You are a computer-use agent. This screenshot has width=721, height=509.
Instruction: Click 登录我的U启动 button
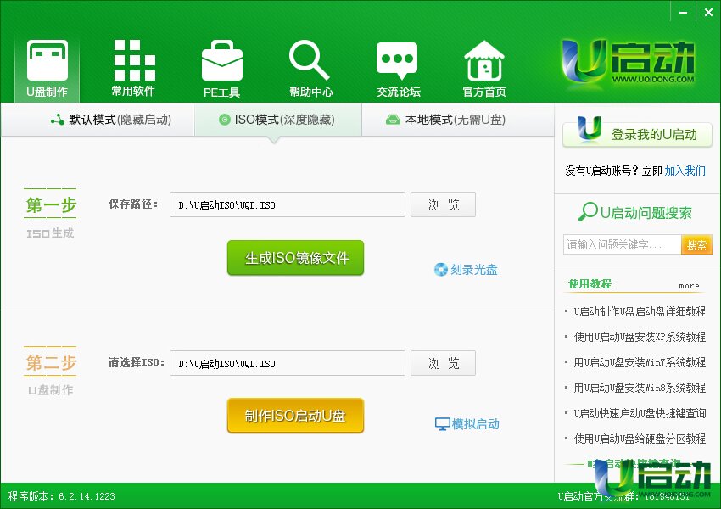click(637, 134)
